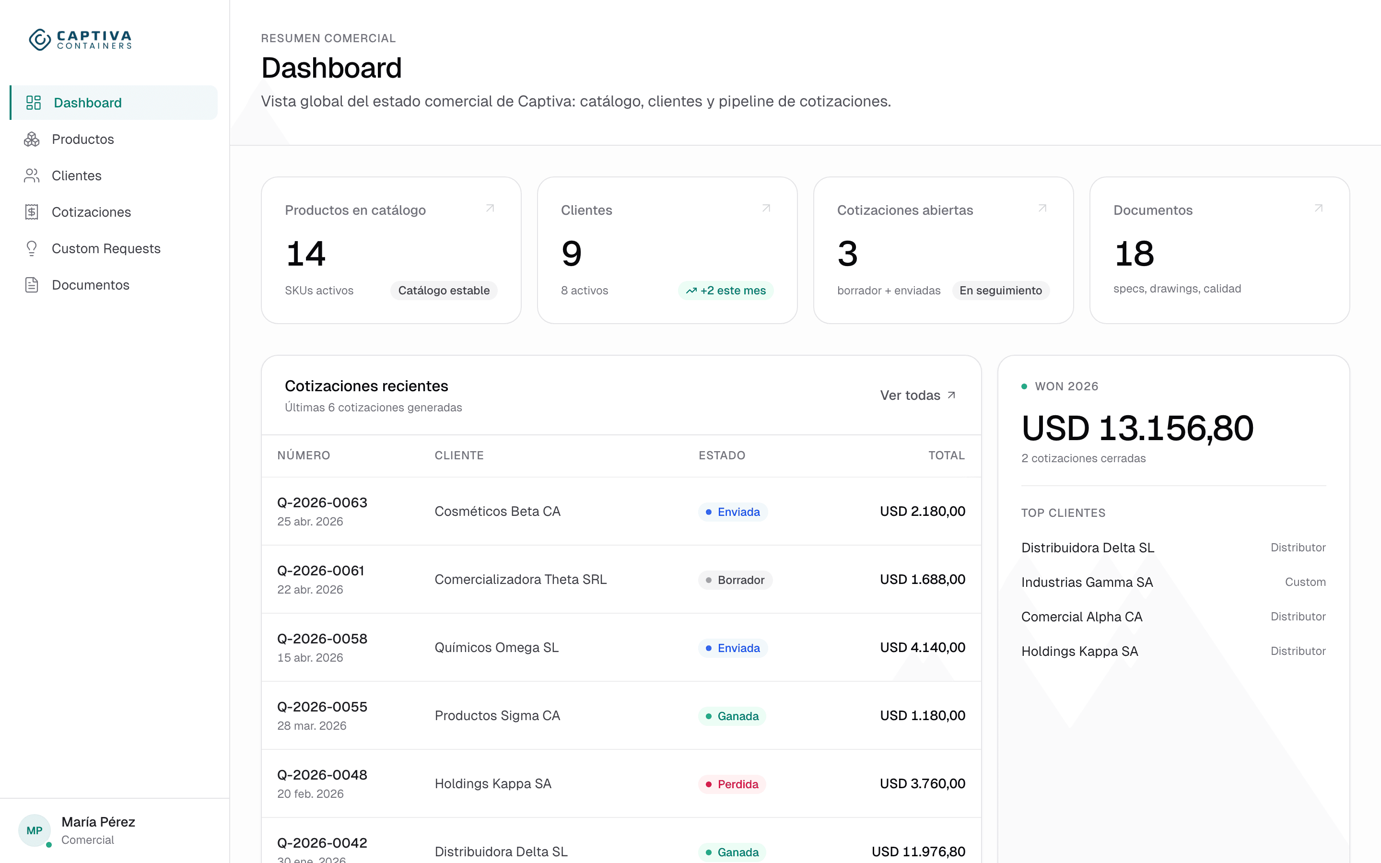1381x863 pixels.
Task: Click the Productos boxes icon
Action: coord(32,139)
